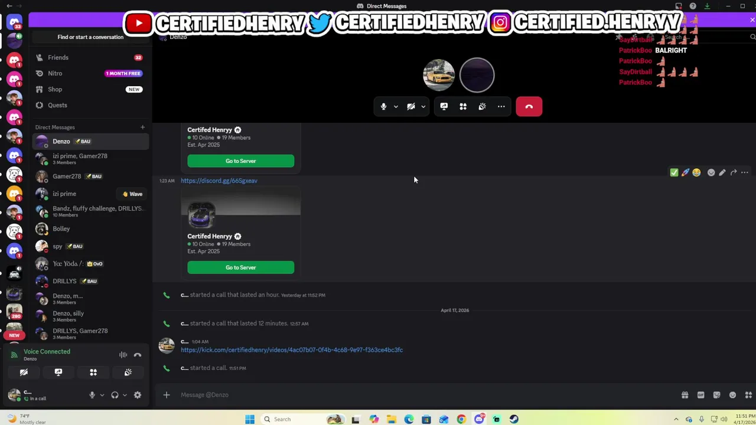Screen dimensions: 756x425
Task: Mute microphone in the call controls bar
Action: pyautogui.click(x=383, y=107)
